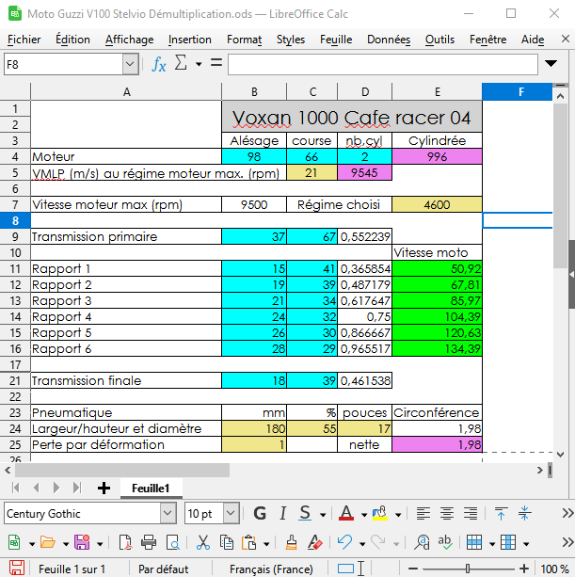This screenshot has width=575, height=577.
Task: Click the Copy icon
Action: tap(227, 542)
